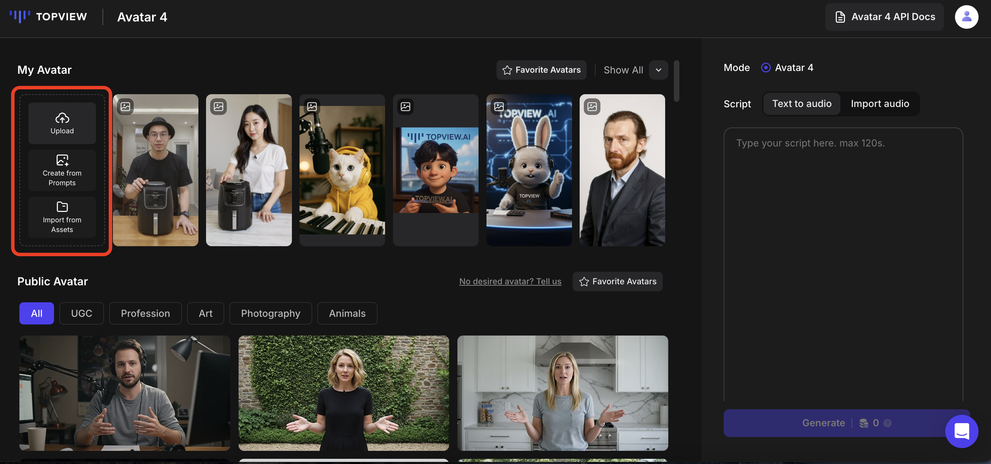The image size is (991, 464).
Task: Click the 'No desired avatar? Tell us' link
Action: click(x=510, y=281)
